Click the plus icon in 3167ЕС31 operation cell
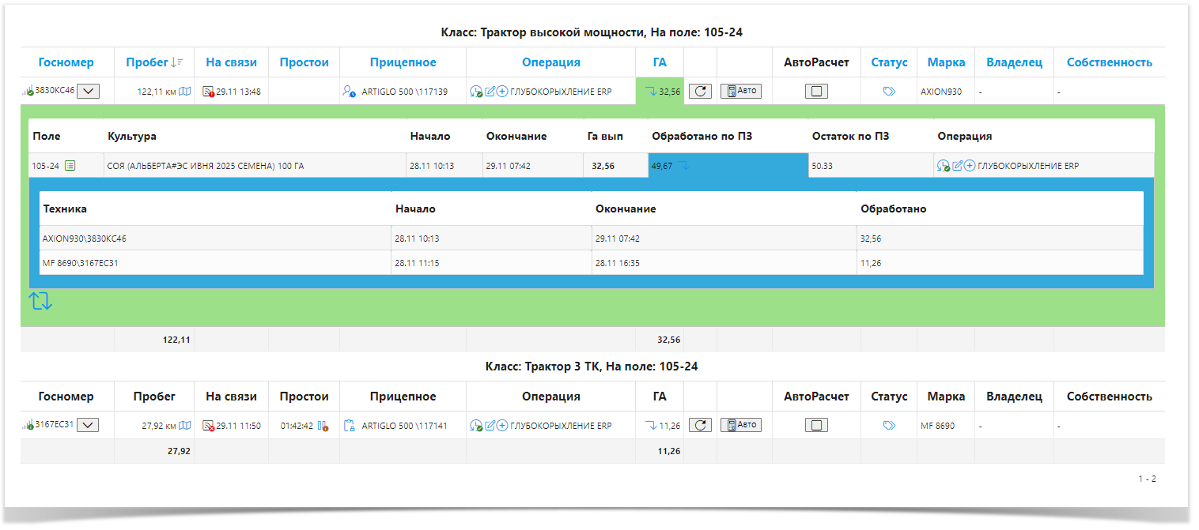 click(502, 426)
